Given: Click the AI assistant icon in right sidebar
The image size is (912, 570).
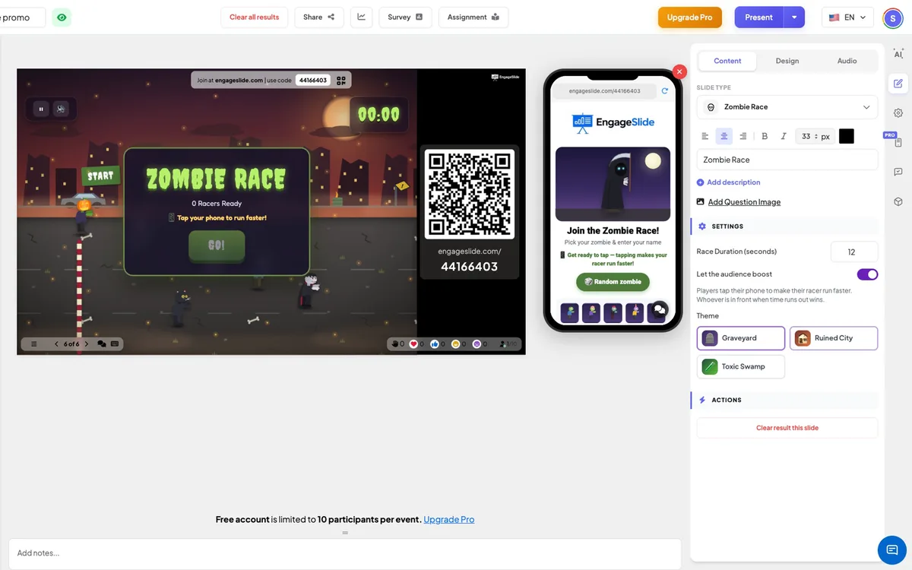Looking at the screenshot, I should pyautogui.click(x=898, y=54).
